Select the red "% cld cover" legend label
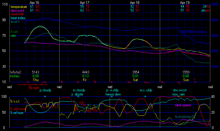Image resolution: width=220 pixels, height=131 pixels. [x=18, y=109]
